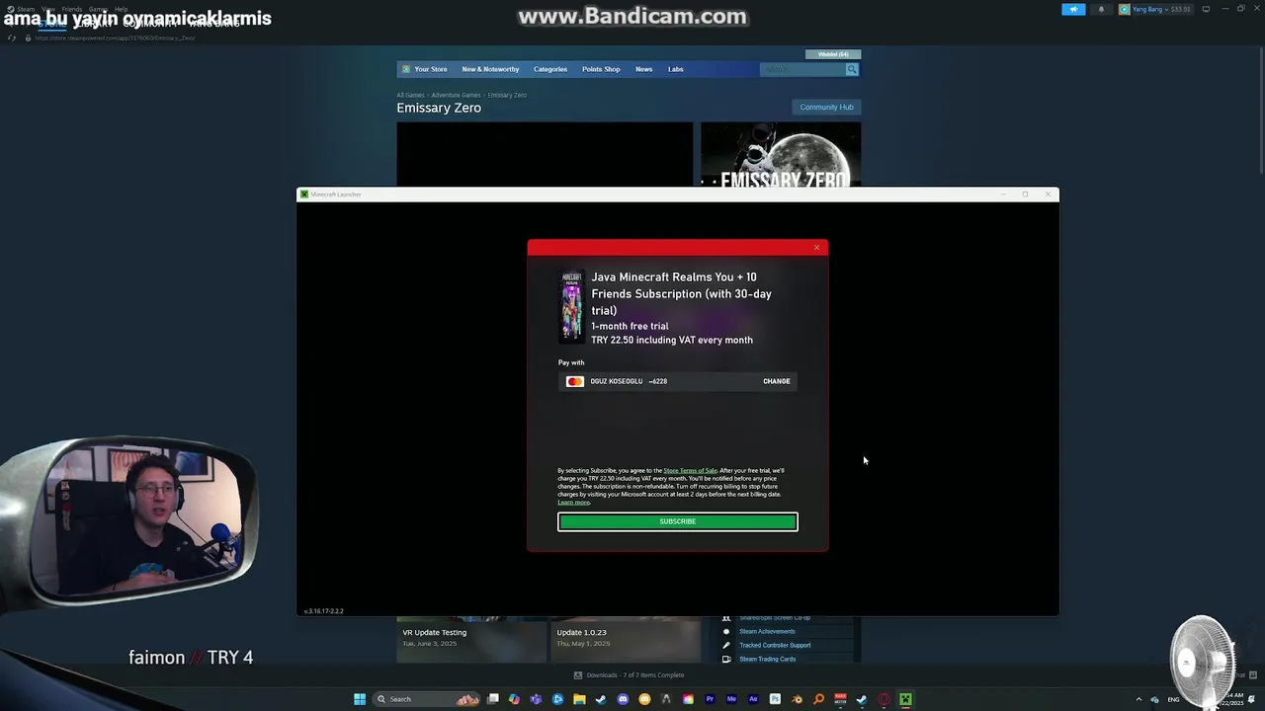Go to Adventure Games breadcrumb
Image resolution: width=1265 pixels, height=711 pixels.
456,95
